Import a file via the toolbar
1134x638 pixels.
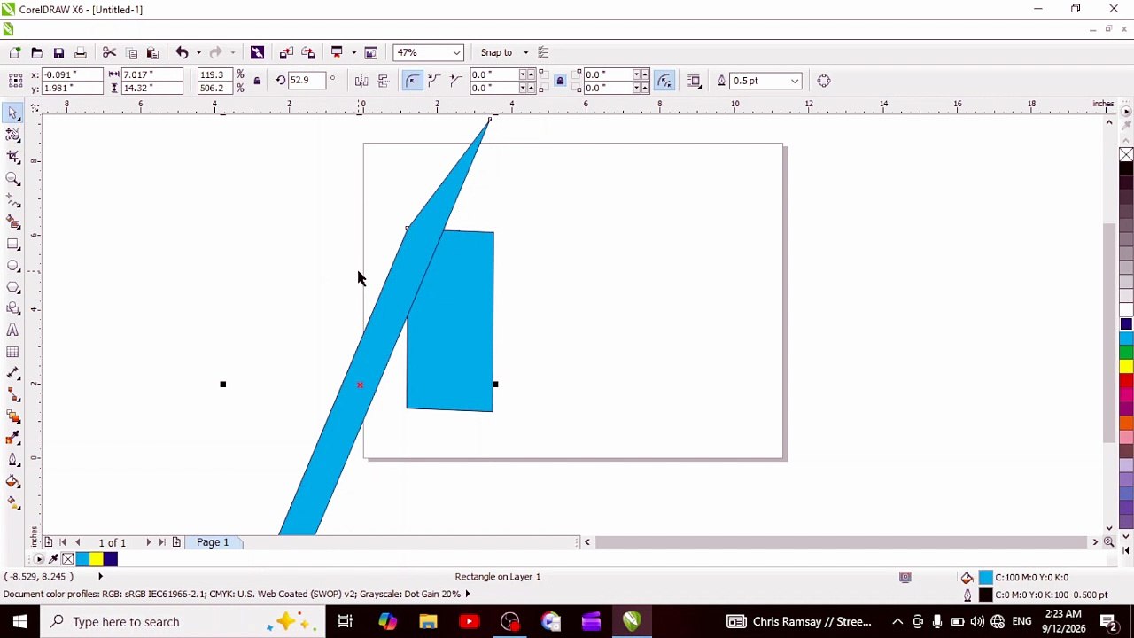[x=286, y=53]
